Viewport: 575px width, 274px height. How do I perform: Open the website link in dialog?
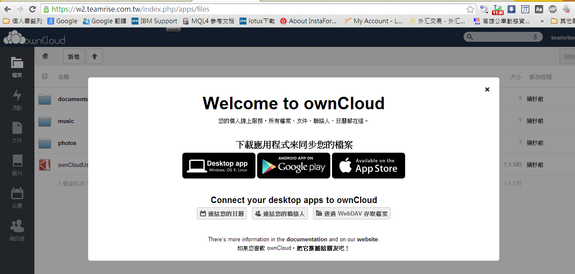pyautogui.click(x=367, y=239)
